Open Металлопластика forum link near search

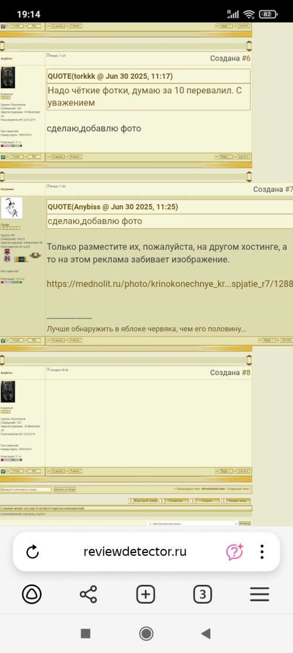pyautogui.click(x=213, y=488)
